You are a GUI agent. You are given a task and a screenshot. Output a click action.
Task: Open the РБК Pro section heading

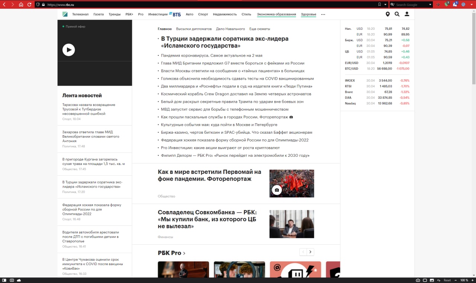pyautogui.click(x=171, y=253)
